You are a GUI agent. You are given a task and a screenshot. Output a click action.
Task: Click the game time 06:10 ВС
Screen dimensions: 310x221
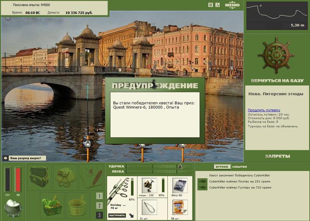(33, 13)
